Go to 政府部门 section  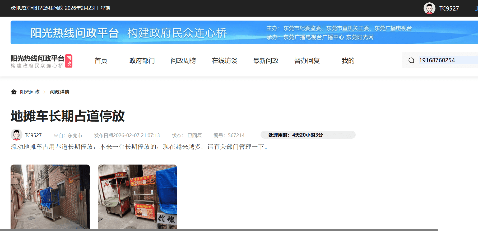pyautogui.click(x=142, y=61)
